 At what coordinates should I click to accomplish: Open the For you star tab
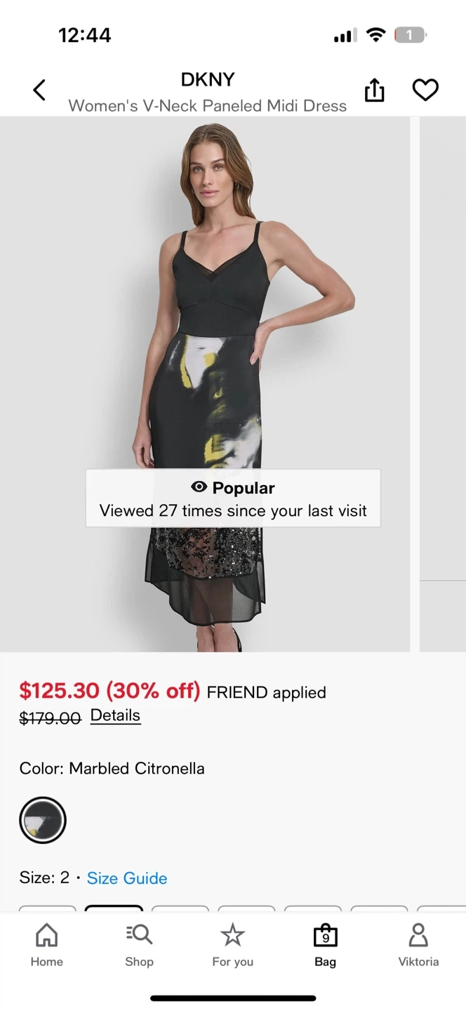coord(232,945)
